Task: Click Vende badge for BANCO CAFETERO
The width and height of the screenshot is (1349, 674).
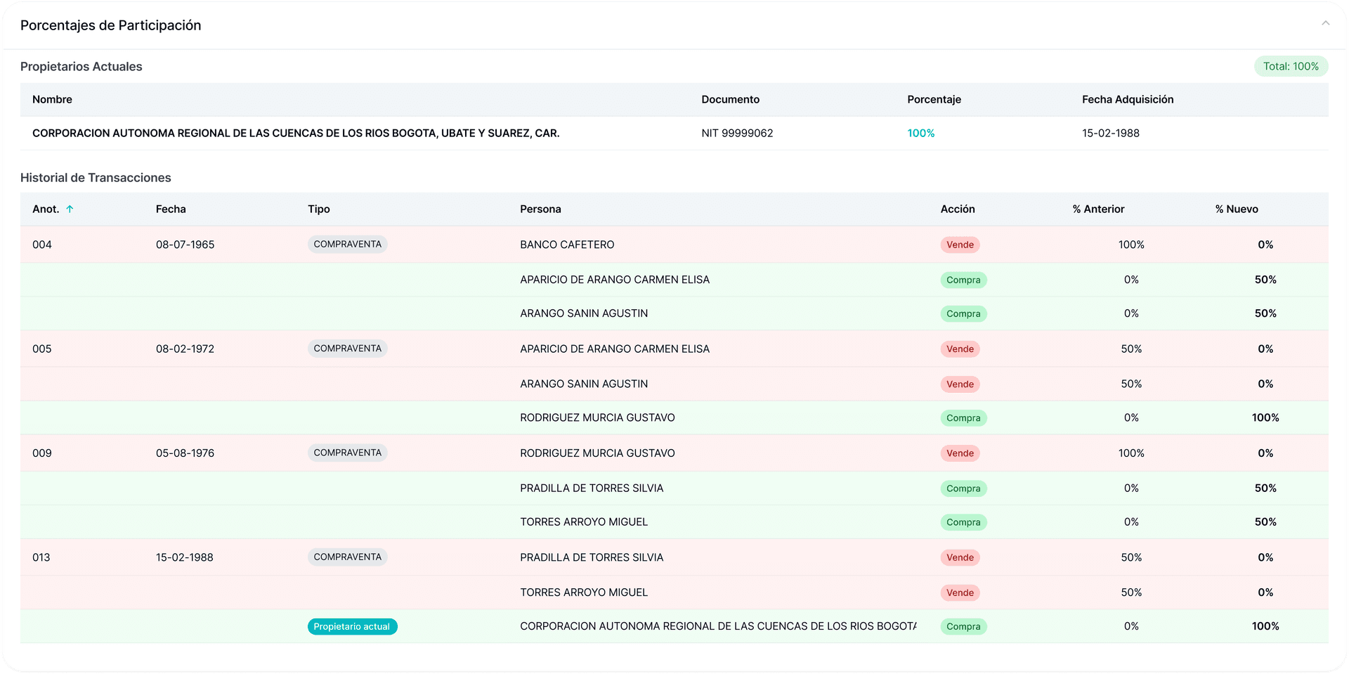Action: [x=960, y=245]
